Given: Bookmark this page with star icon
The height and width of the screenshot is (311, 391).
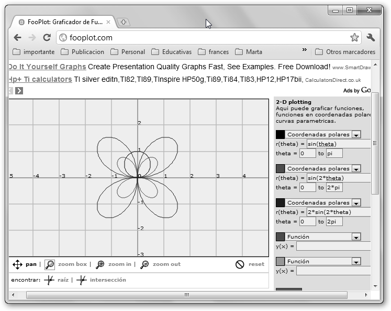Looking at the screenshot, I should pyautogui.click(x=354, y=38).
